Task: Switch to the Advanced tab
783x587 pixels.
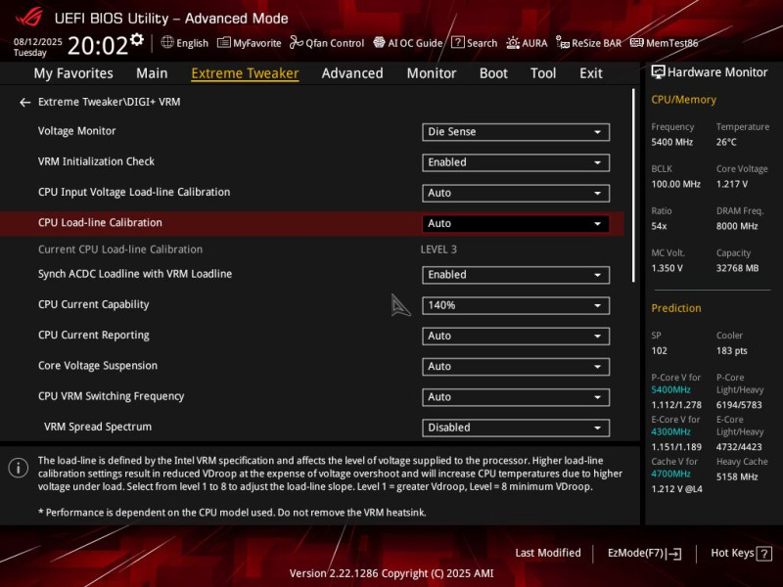Action: tap(352, 73)
